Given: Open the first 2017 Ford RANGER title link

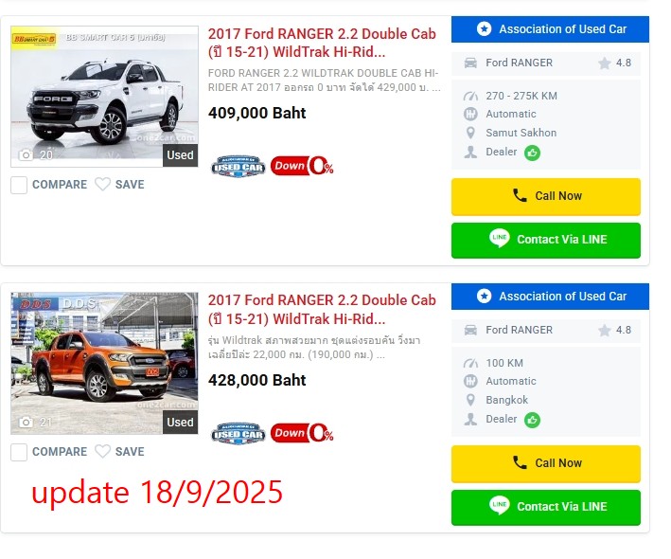Looking at the screenshot, I should [322, 43].
